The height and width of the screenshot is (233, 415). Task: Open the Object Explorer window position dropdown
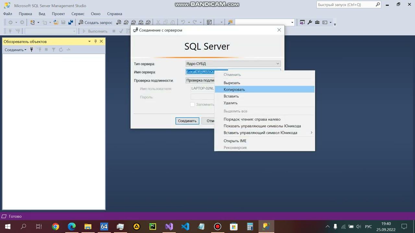pyautogui.click(x=89, y=41)
